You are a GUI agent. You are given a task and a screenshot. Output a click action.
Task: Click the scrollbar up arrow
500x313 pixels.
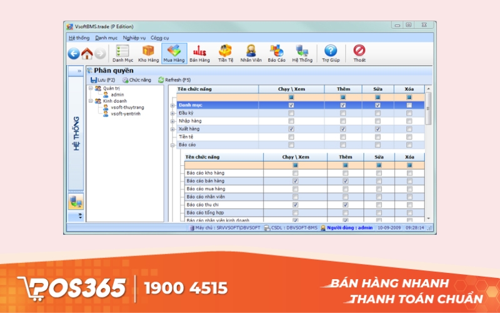click(x=428, y=89)
